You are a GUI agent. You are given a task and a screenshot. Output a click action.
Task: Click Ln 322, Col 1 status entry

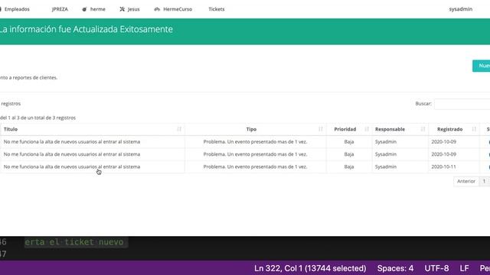pos(310,268)
